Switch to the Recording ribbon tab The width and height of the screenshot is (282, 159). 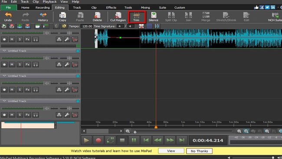43,7
